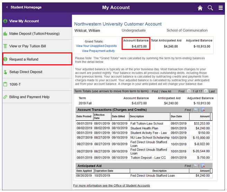Click Tuition Deposit - Law CC row
Screen dimensions: 227x192
click(148, 157)
